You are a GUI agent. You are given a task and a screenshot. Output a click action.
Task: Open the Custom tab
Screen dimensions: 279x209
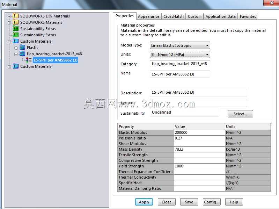coord(194,16)
